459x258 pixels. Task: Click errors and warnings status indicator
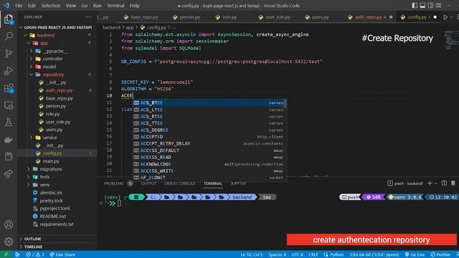(x=35, y=254)
